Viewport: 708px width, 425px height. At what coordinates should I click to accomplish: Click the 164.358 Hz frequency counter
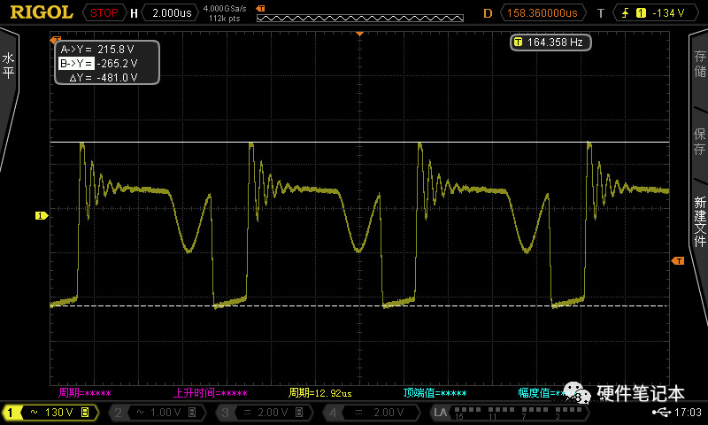coord(550,42)
